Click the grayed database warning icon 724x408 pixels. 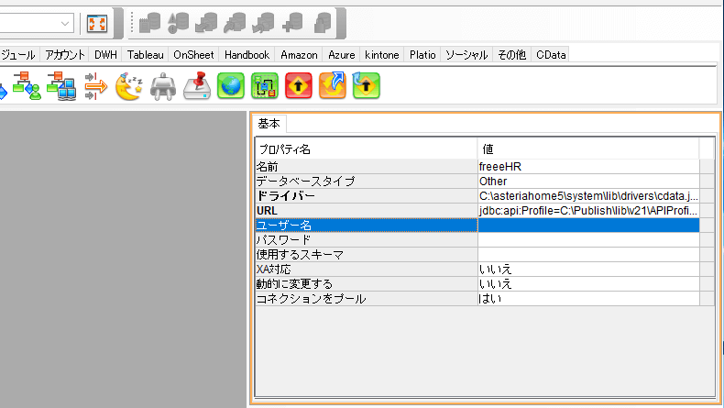click(178, 23)
